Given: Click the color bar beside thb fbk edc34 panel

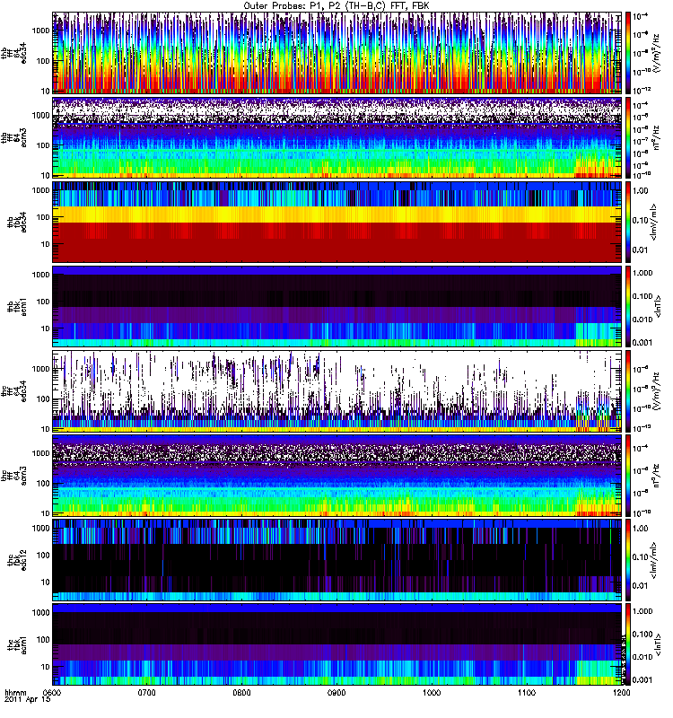Looking at the screenshot, I should pyautogui.click(x=628, y=222).
